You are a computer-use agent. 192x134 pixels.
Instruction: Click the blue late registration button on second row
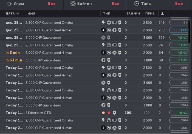click(180, 30)
